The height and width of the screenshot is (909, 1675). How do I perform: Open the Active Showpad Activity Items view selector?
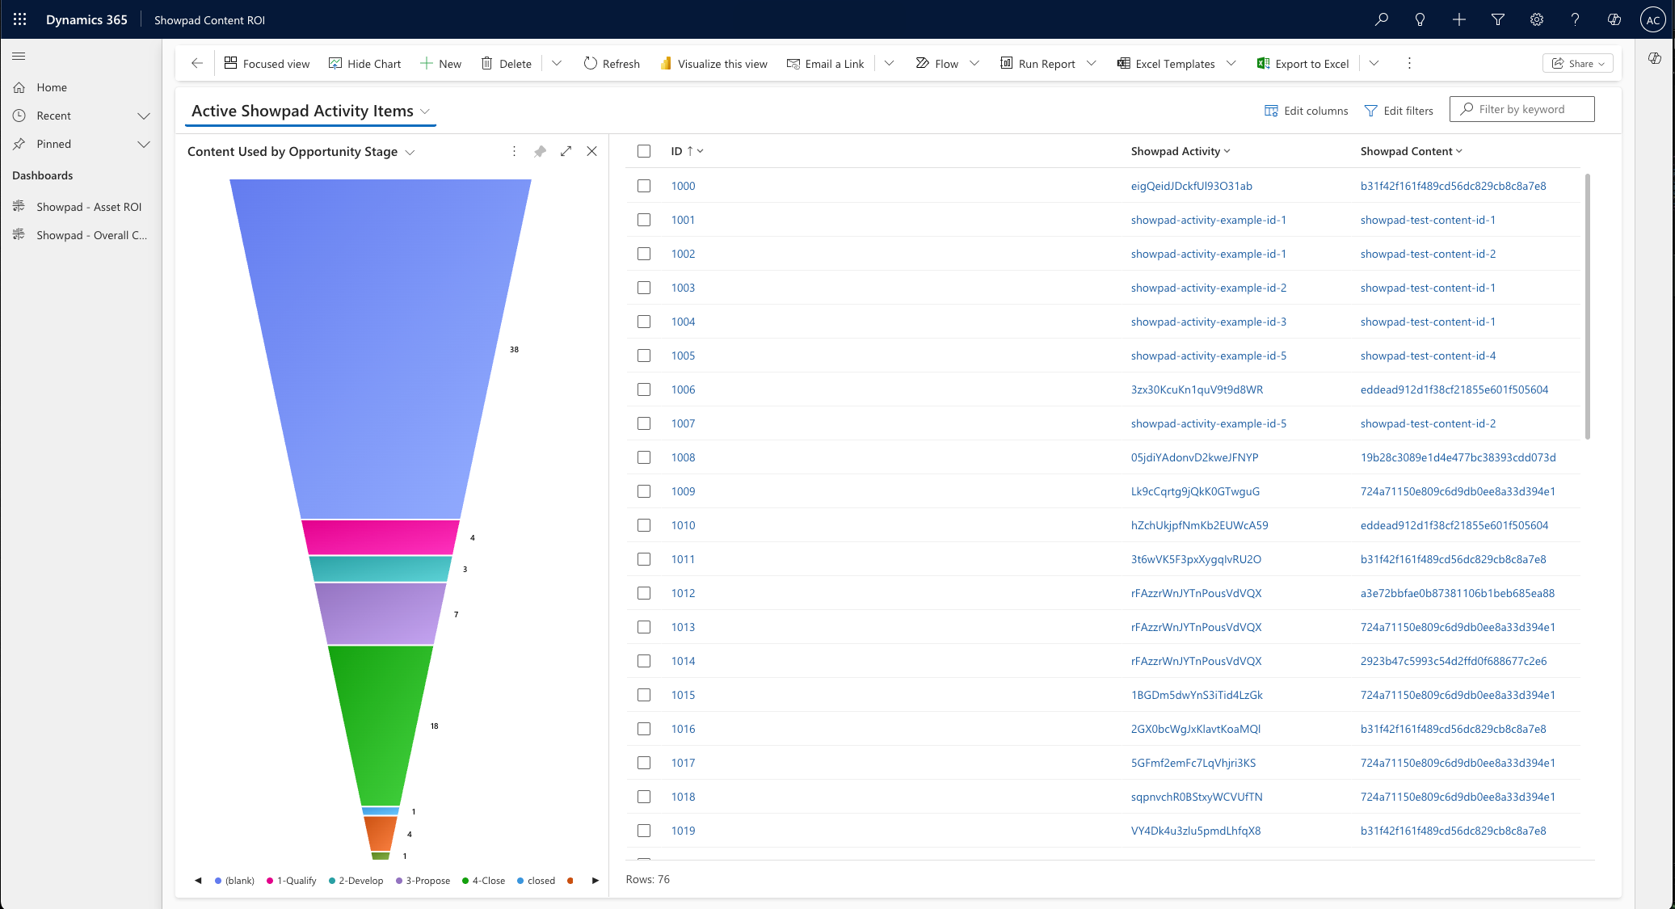[x=426, y=111]
